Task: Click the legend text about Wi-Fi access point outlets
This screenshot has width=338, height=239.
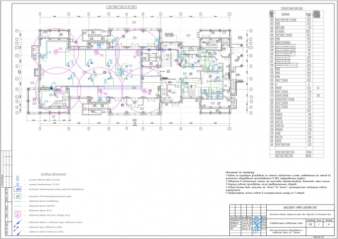Action: click(x=49, y=215)
